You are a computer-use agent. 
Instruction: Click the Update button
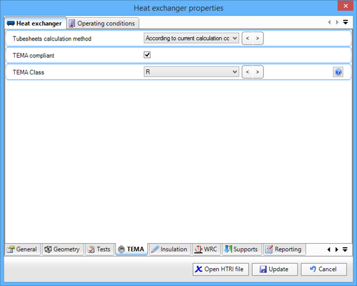tap(275, 269)
